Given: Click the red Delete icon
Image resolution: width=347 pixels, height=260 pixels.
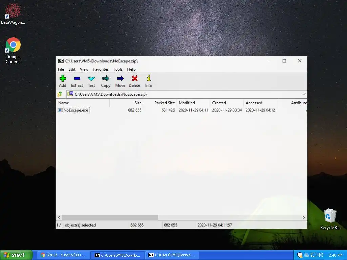Looking at the screenshot, I should [135, 79].
